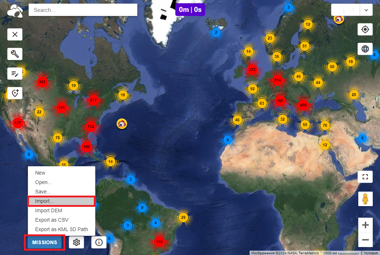Click the red 217 cluster marker
This screenshot has height=255, width=380.
(93, 100)
